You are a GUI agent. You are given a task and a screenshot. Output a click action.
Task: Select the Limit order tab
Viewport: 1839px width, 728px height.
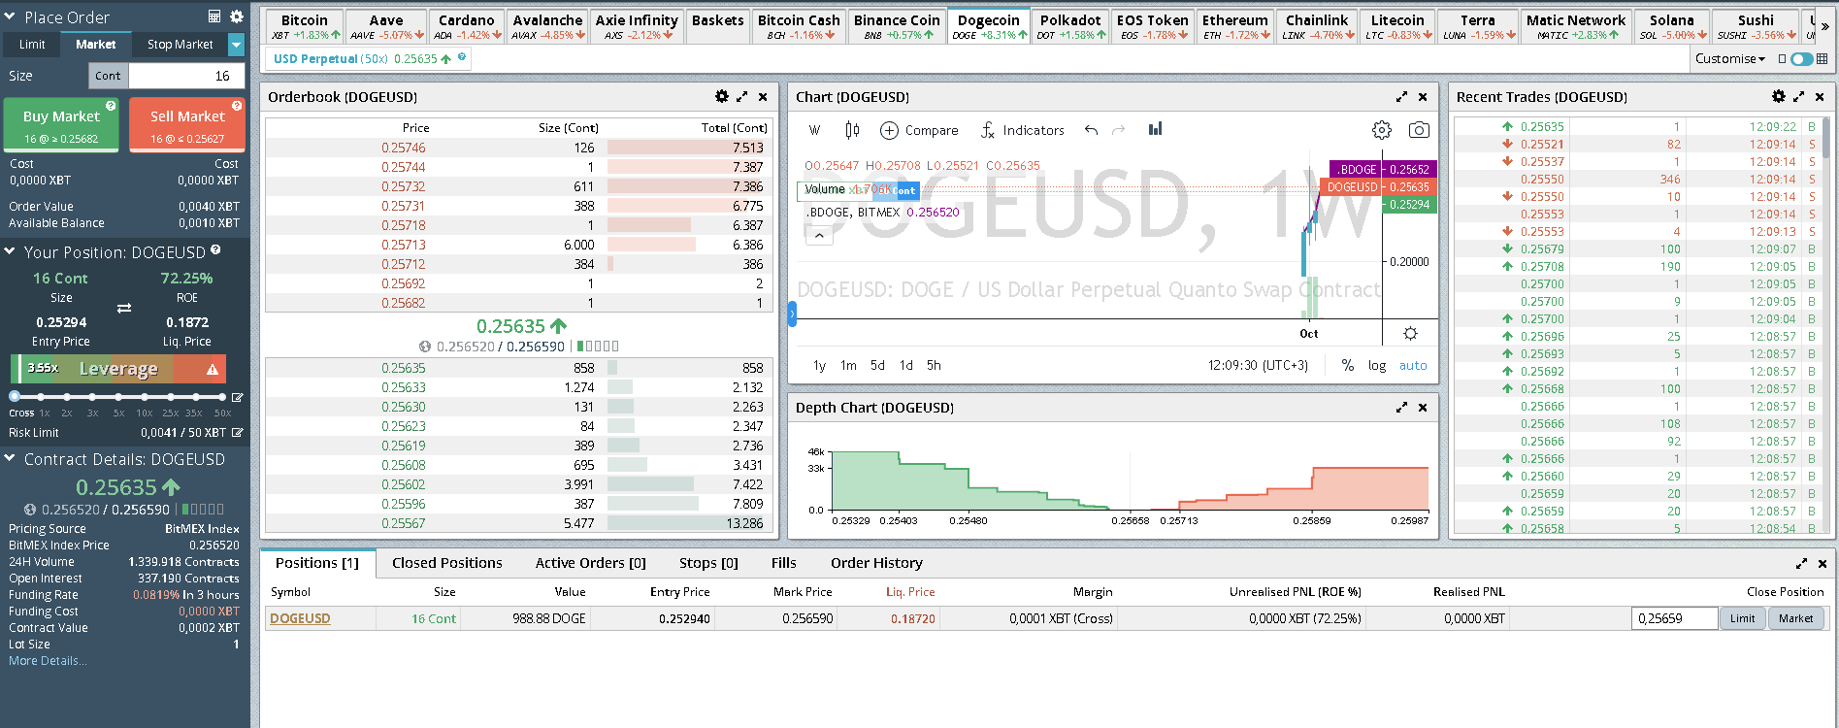click(32, 45)
